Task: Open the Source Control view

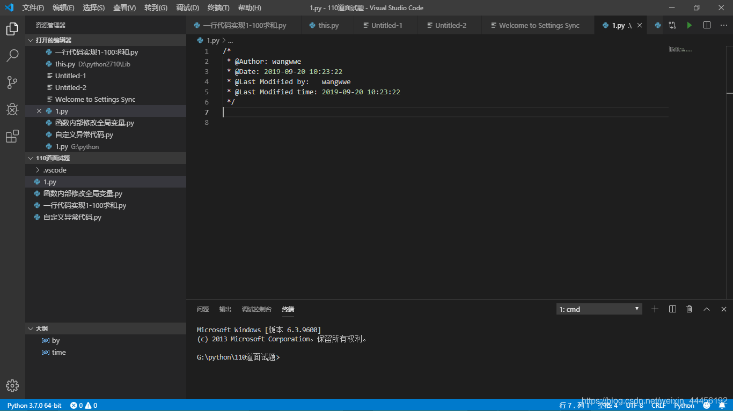Action: pyautogui.click(x=12, y=83)
